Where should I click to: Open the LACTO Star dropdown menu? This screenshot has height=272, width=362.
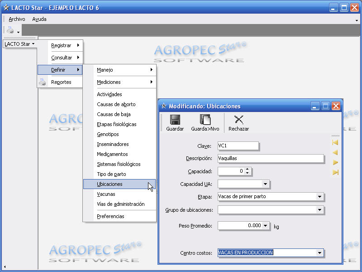tap(19, 44)
